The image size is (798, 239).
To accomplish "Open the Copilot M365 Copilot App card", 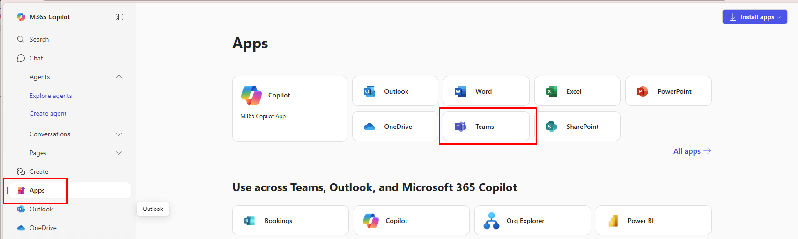I will (x=289, y=108).
